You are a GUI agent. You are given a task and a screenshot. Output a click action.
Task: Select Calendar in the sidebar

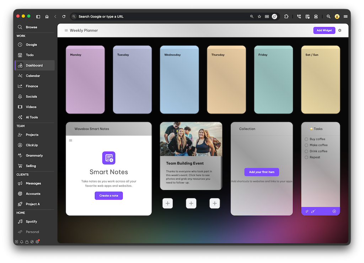pyautogui.click(x=33, y=76)
